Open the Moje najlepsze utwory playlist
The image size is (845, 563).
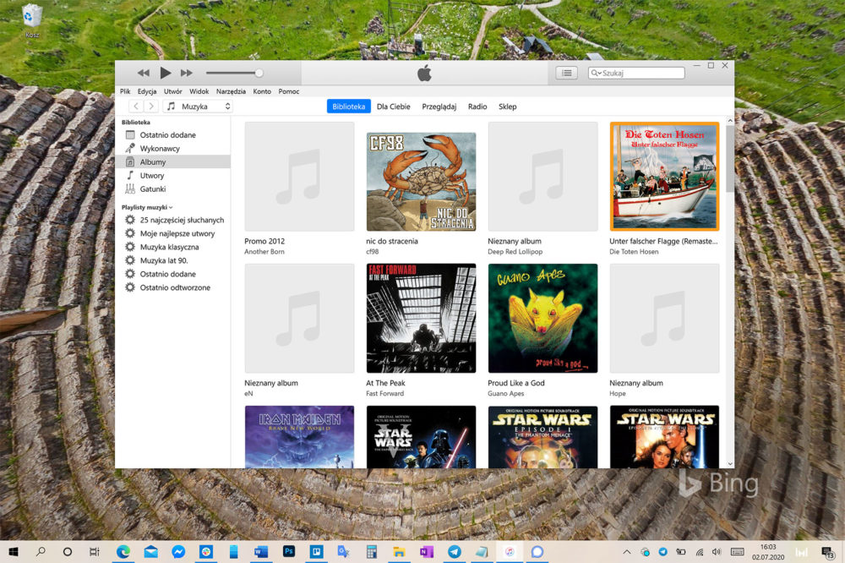click(173, 233)
